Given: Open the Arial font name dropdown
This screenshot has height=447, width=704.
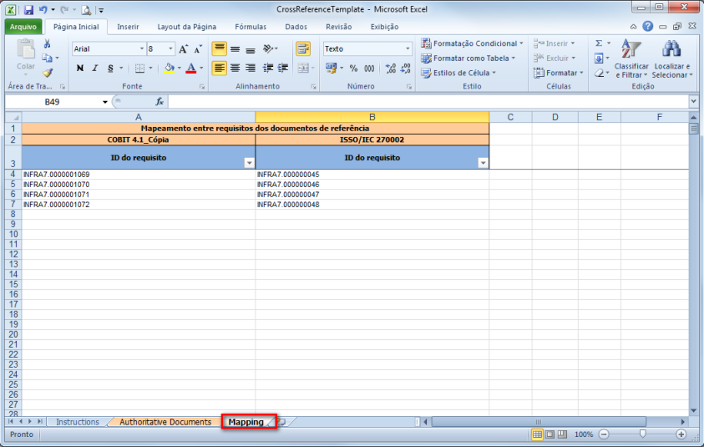Looking at the screenshot, I should coord(141,49).
